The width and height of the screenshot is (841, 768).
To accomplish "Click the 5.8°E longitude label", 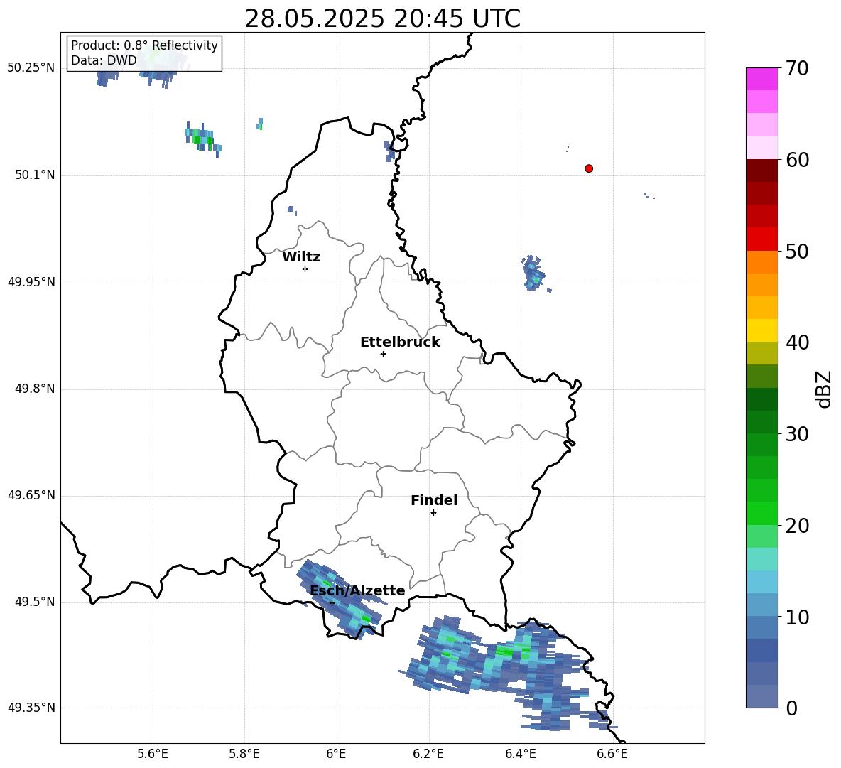I will (244, 754).
